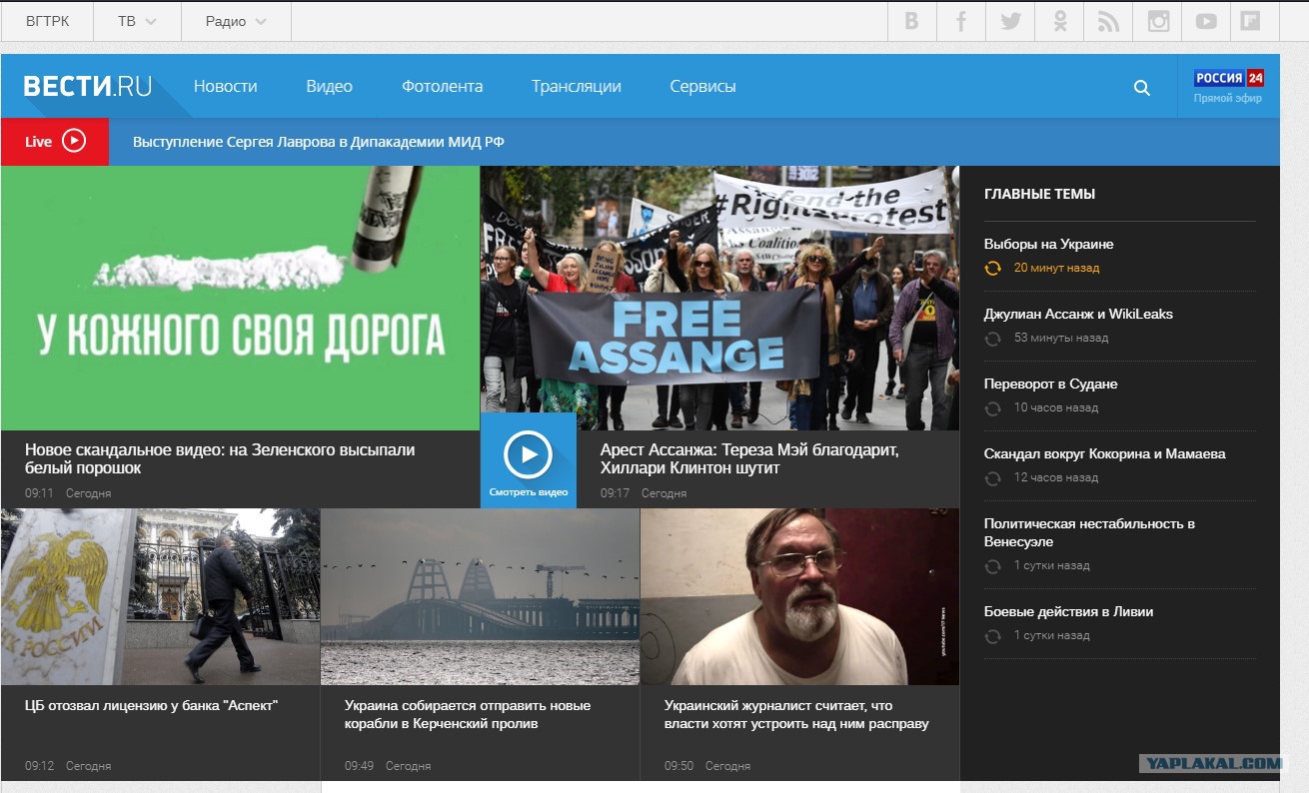This screenshot has height=793, width=1309.
Task: Open the bank Аспект license headline
Action: (151, 705)
